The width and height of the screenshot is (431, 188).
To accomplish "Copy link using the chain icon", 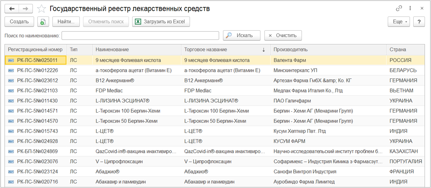I will point(399,9).
